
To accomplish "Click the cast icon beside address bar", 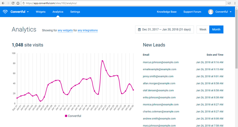I will (229, 3).
